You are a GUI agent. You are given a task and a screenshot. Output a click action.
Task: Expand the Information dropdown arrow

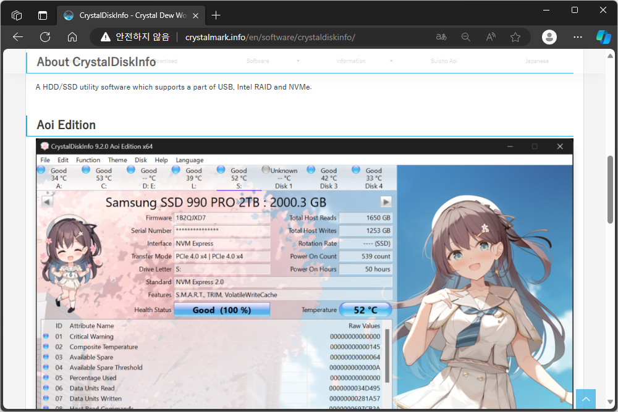coord(391,61)
